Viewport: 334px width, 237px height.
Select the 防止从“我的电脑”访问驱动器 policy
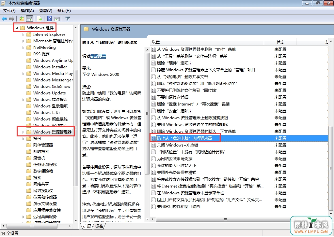pos(184,138)
